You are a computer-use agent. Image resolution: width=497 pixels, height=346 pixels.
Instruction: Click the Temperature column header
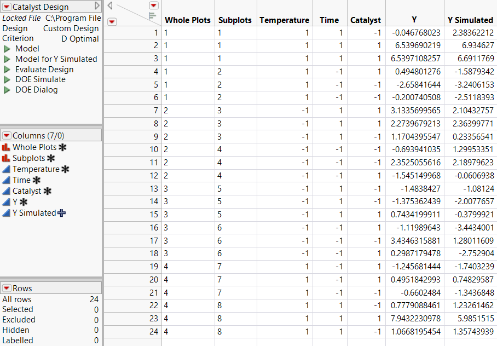point(284,20)
